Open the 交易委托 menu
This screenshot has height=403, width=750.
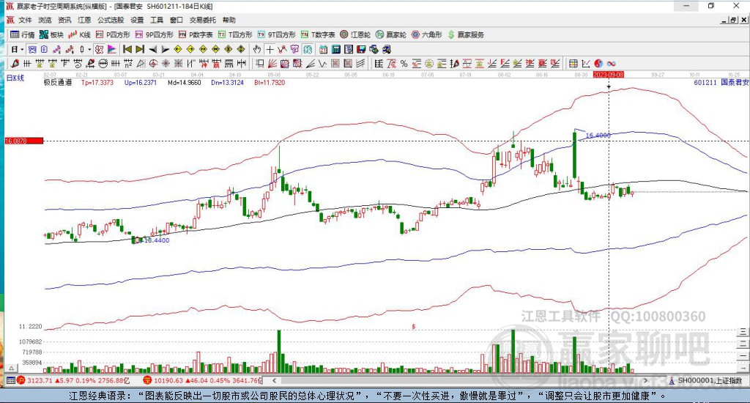tap(202, 20)
